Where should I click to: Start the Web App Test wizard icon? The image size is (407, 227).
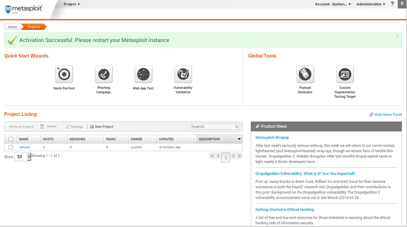click(143, 74)
